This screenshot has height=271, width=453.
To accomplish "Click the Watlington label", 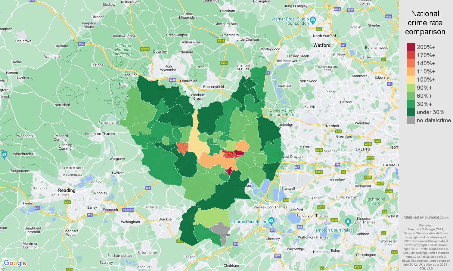I will [53, 57].
